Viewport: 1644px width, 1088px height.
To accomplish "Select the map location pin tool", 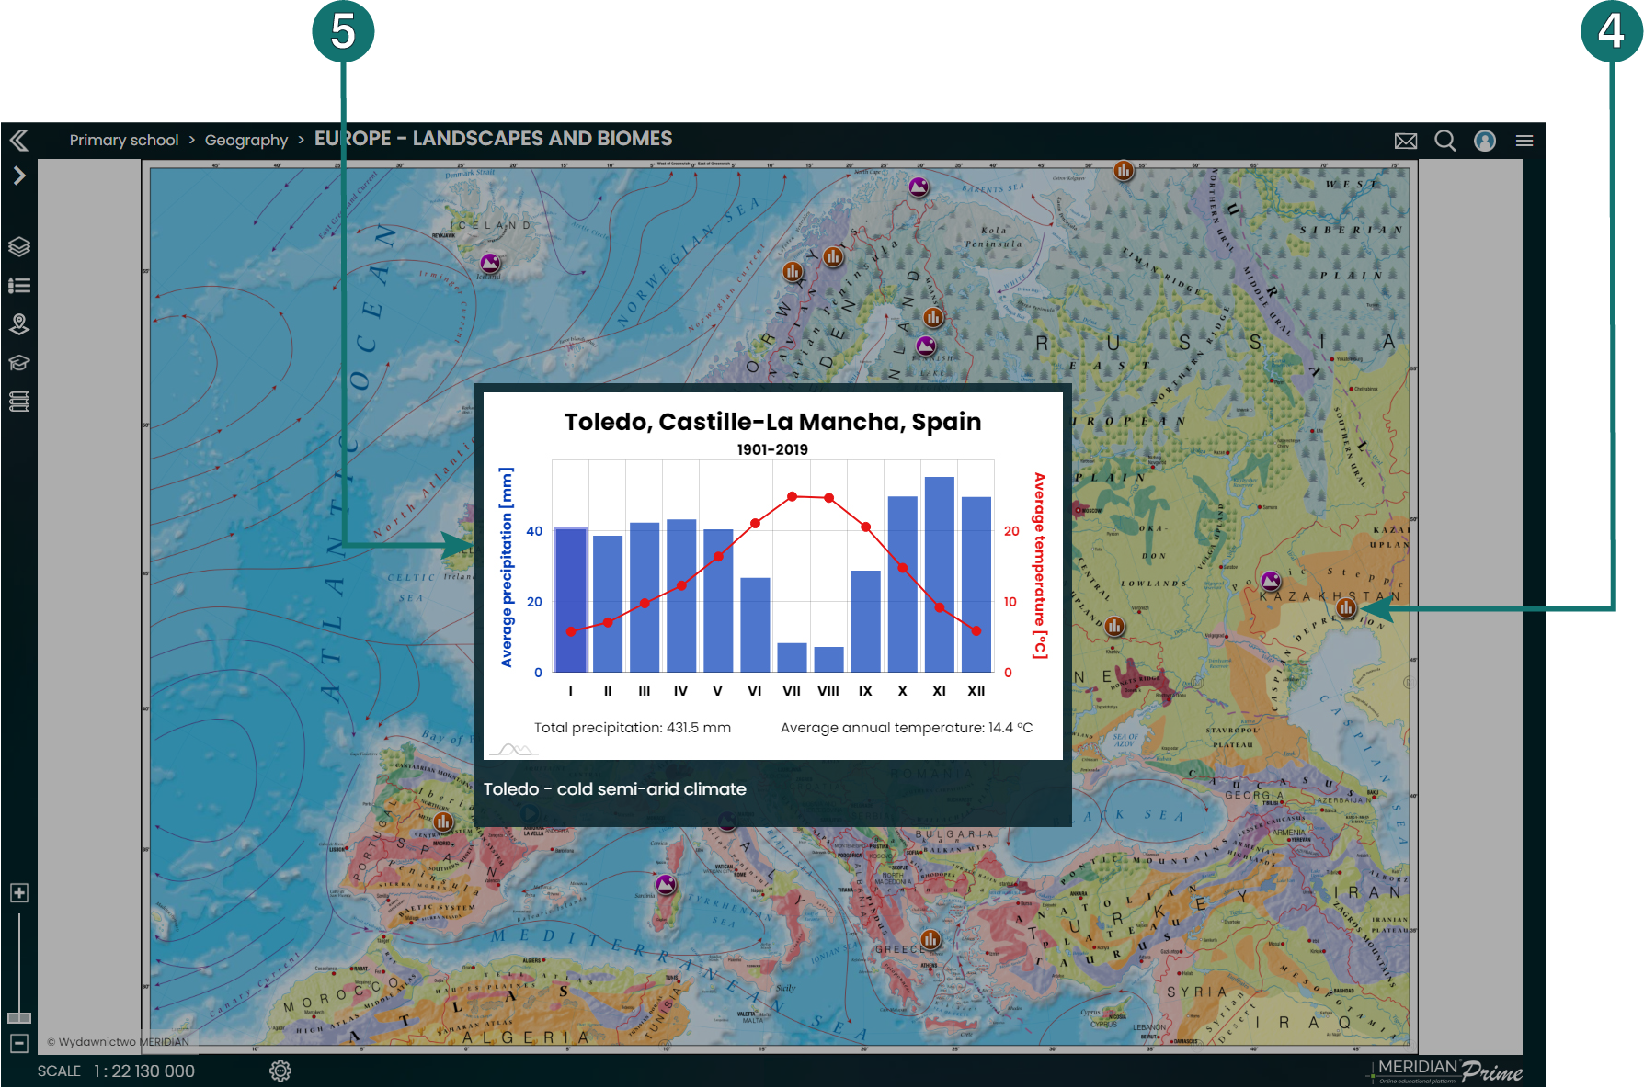I will pyautogui.click(x=19, y=324).
